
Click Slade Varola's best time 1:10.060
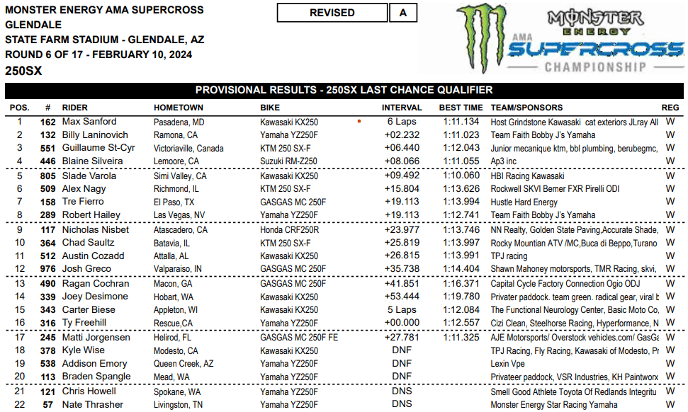pyautogui.click(x=461, y=176)
